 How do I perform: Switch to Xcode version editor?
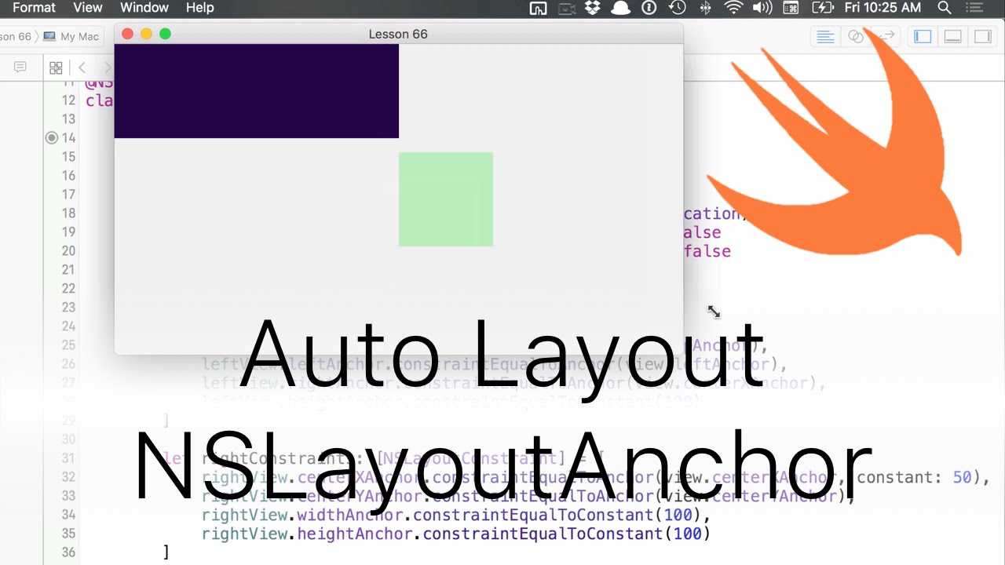[886, 36]
